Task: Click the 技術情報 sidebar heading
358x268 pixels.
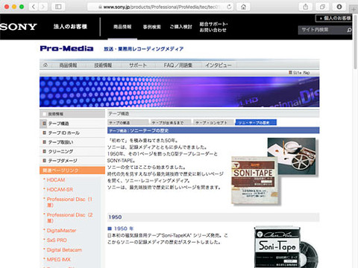Action: tap(72, 114)
